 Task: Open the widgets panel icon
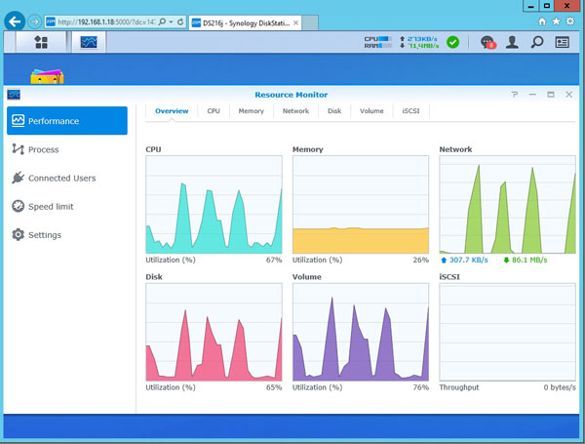(x=563, y=42)
